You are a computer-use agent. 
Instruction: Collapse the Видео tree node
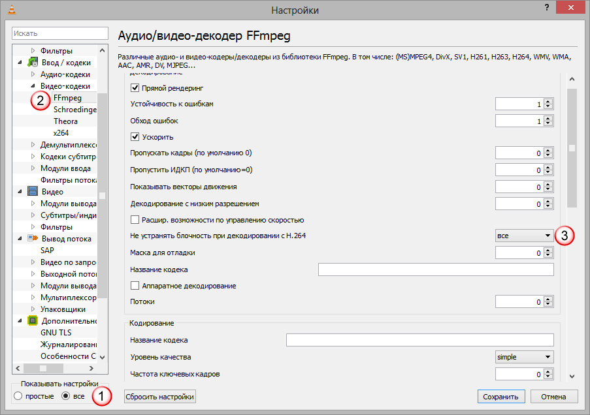[20, 191]
